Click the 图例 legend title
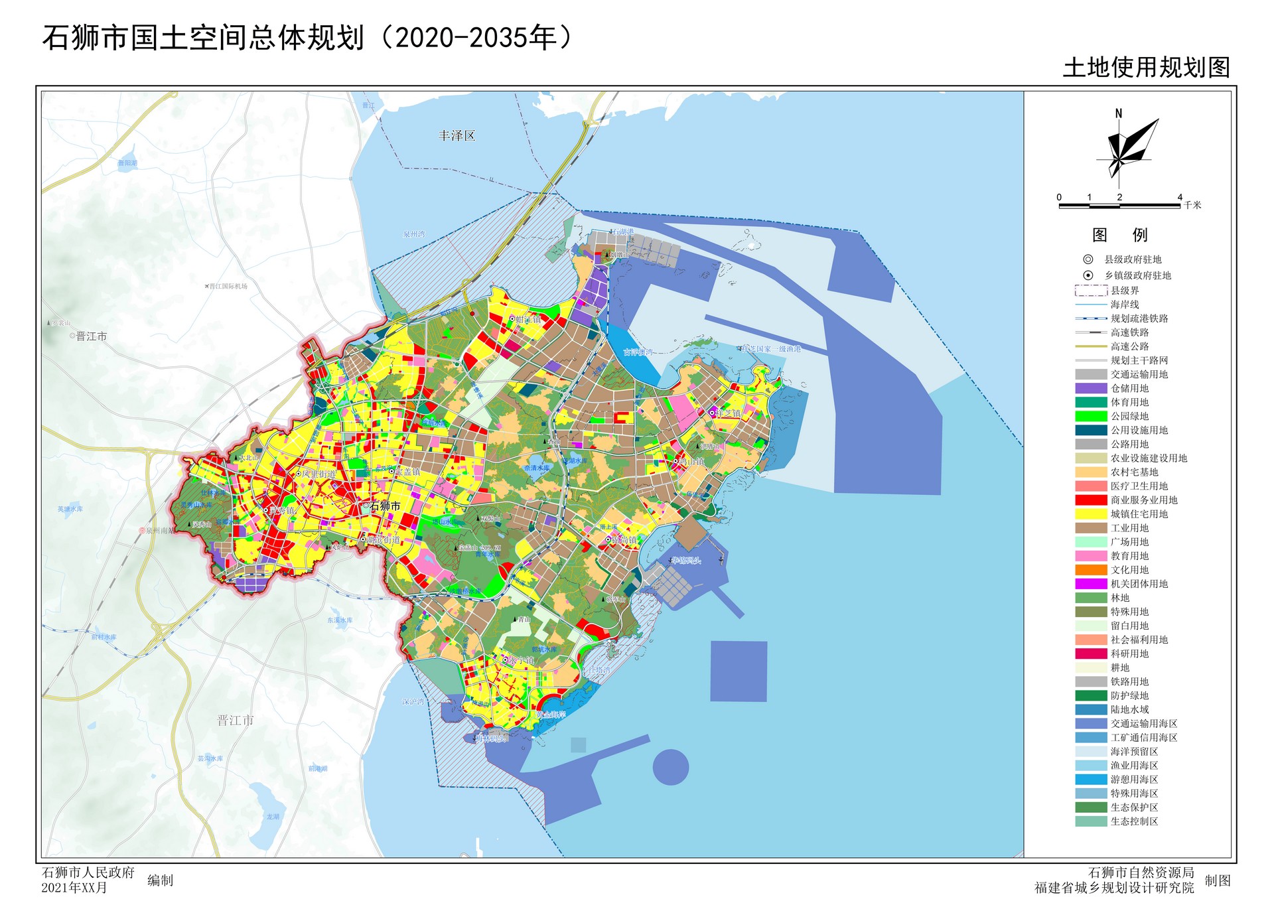This screenshot has width=1274, height=899. click(x=1119, y=235)
